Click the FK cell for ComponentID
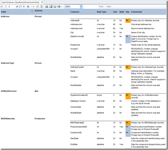Image resolution: width=168 pixels, height=150 pixels. pos(128,134)
